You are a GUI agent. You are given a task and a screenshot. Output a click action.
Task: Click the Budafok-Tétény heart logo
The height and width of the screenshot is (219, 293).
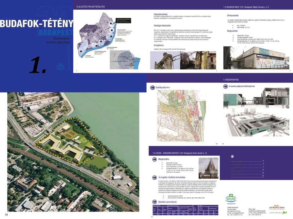tap(231, 198)
